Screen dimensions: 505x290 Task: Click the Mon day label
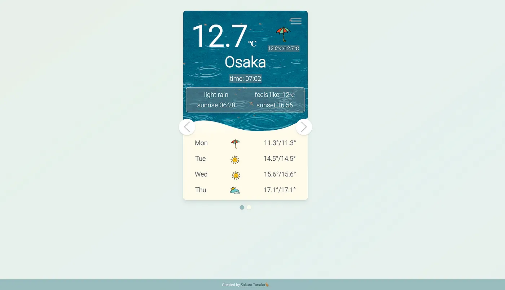pos(201,143)
